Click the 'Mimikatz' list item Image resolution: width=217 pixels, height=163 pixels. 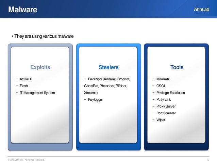(x=163, y=79)
